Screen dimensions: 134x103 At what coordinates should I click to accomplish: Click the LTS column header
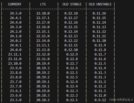click(x=43, y=4)
